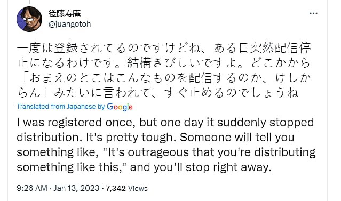Click the user's profile avatar picture
Image resolution: width=341 pixels, height=201 pixels.
point(29,19)
